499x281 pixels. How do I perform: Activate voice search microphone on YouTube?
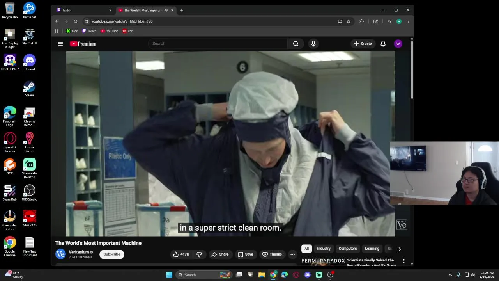pos(313,44)
